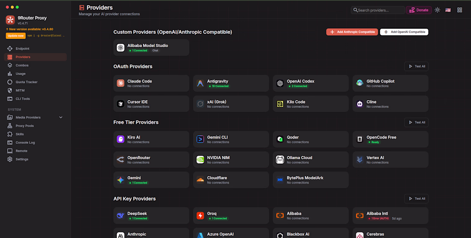Open Proxy Pools page
Screen dimensions: 471x238
(x=36, y=126)
